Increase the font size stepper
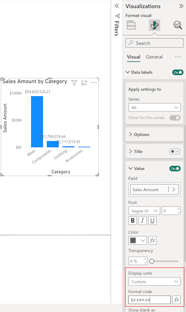The height and width of the screenshot is (312, 186). (x=178, y=209)
